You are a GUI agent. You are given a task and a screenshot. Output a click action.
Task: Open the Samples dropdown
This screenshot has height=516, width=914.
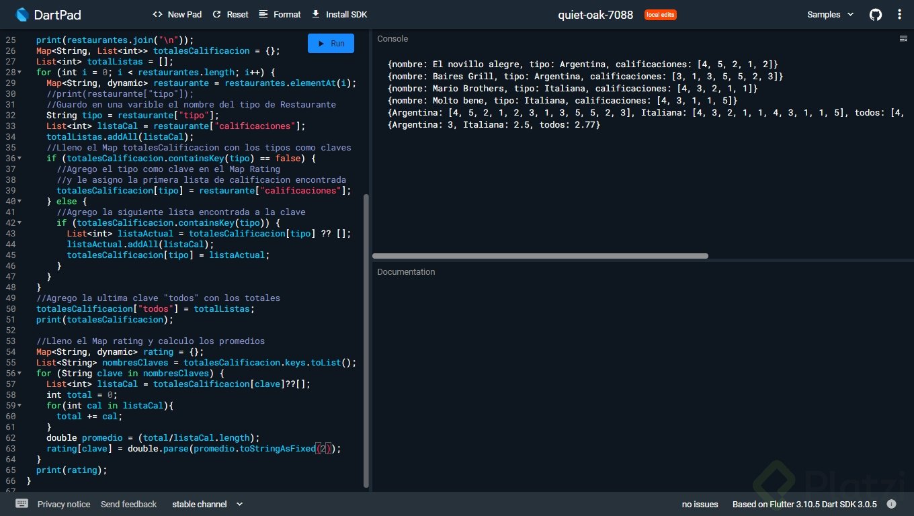coord(830,14)
